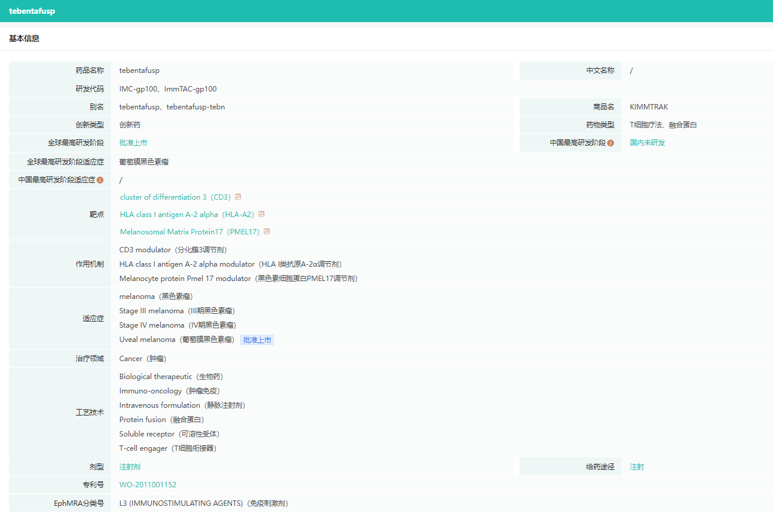The height and width of the screenshot is (513, 773).
Task: Click the tebentafusp value in 药品名称 row
Action: coord(139,71)
